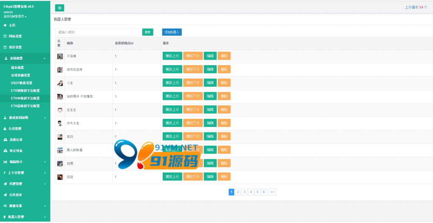Click the paper plane icon beside 代理管理
Image resolution: width=433 pixels, height=223 pixels.
point(5,184)
